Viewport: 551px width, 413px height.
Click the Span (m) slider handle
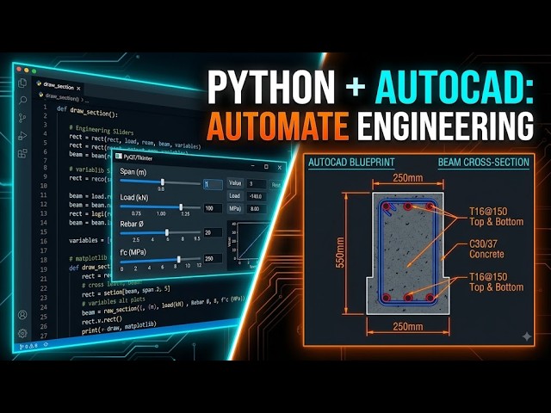(163, 182)
